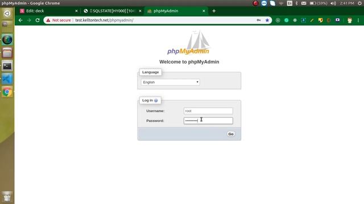Click the address bar URL

click(104, 20)
